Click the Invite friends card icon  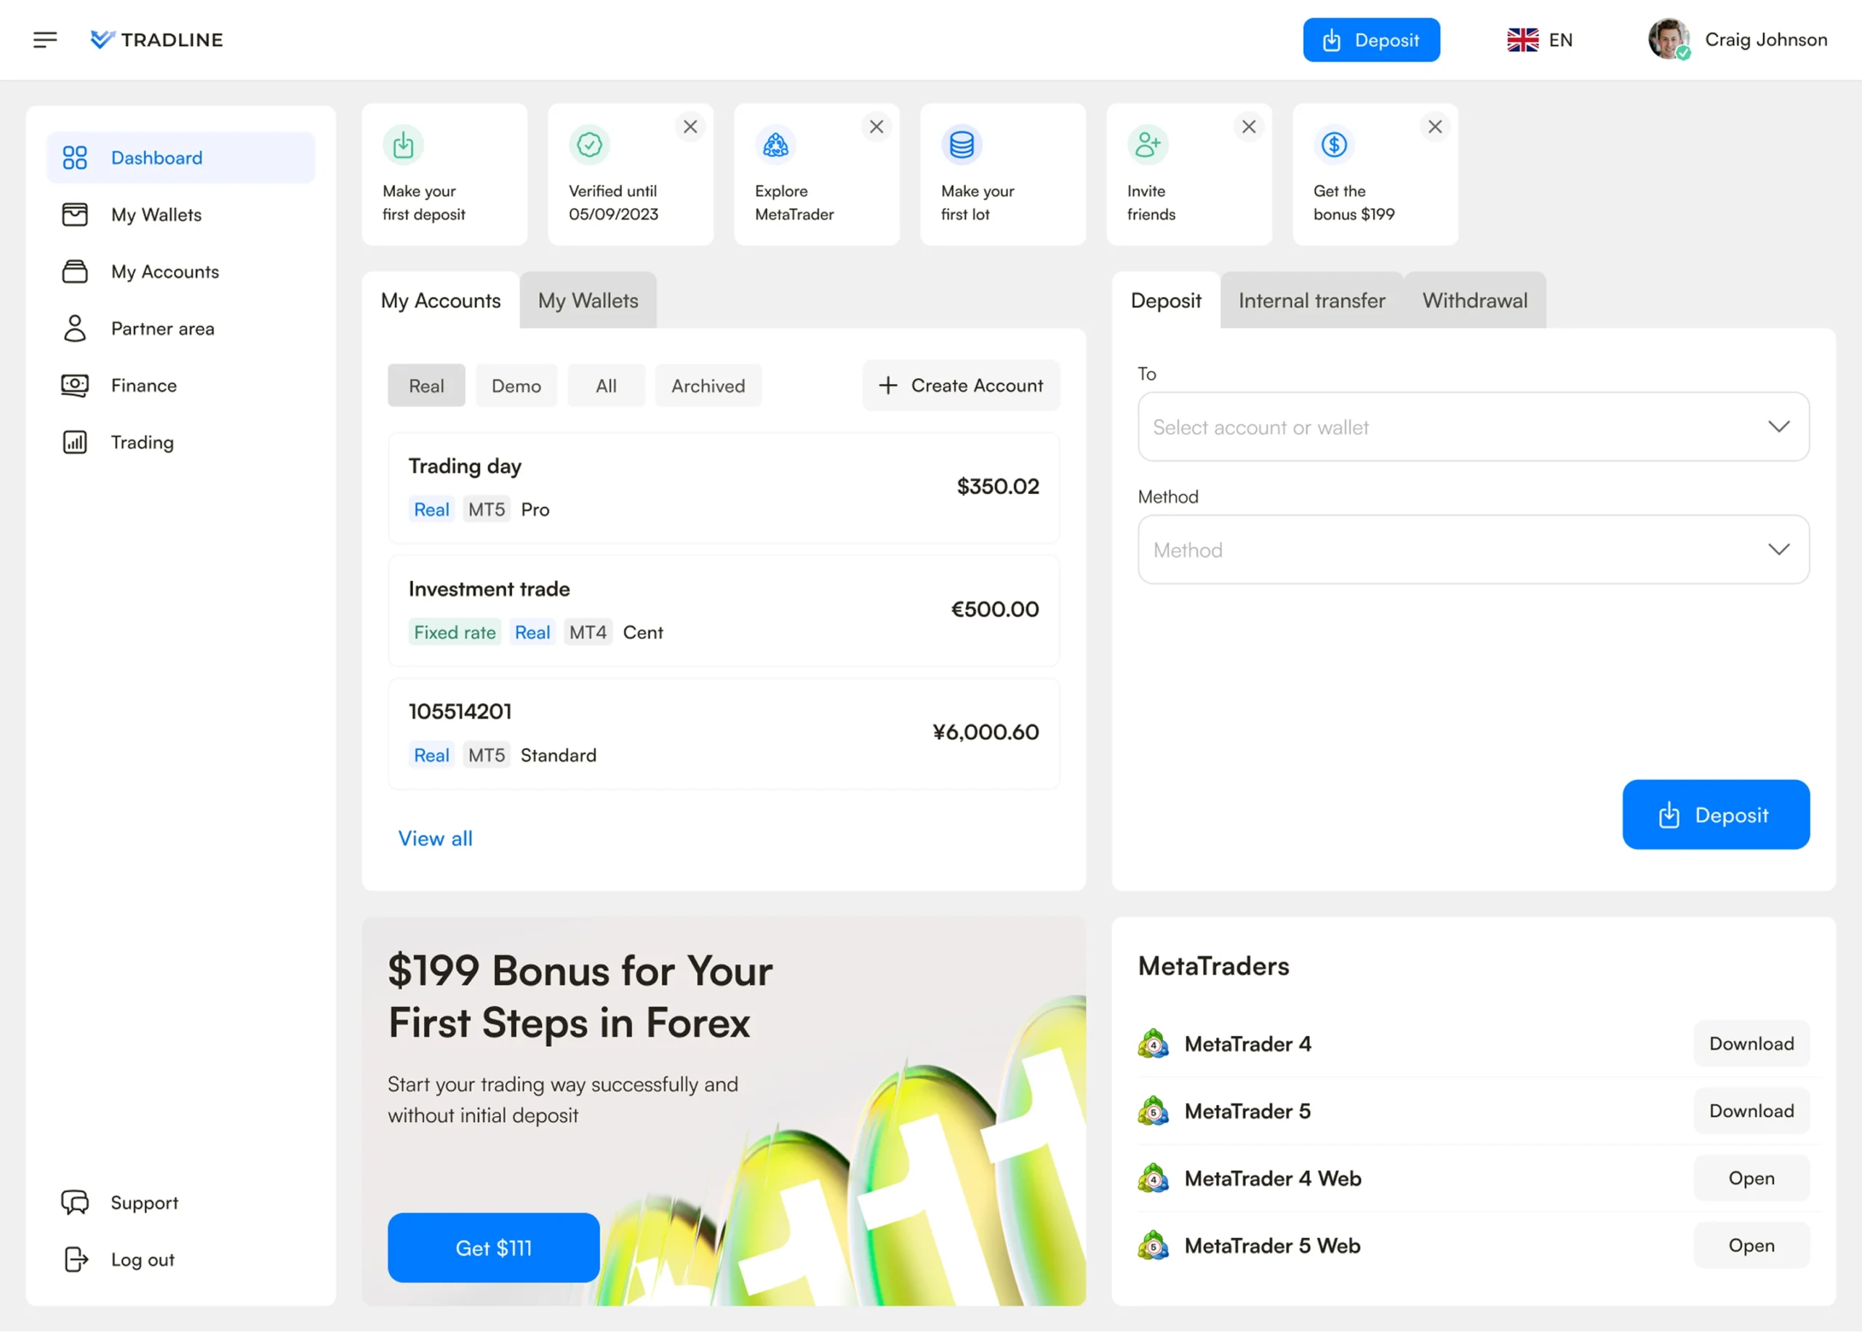pos(1147,145)
